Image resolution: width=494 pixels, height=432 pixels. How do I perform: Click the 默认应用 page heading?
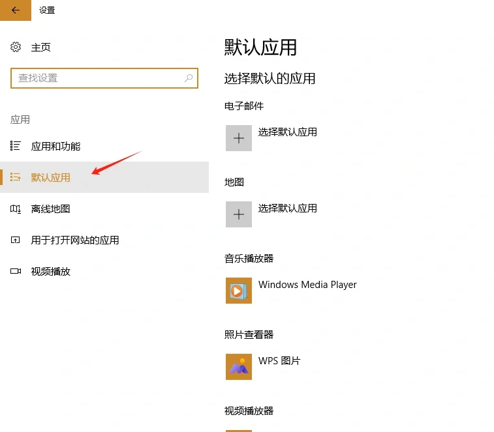point(260,48)
